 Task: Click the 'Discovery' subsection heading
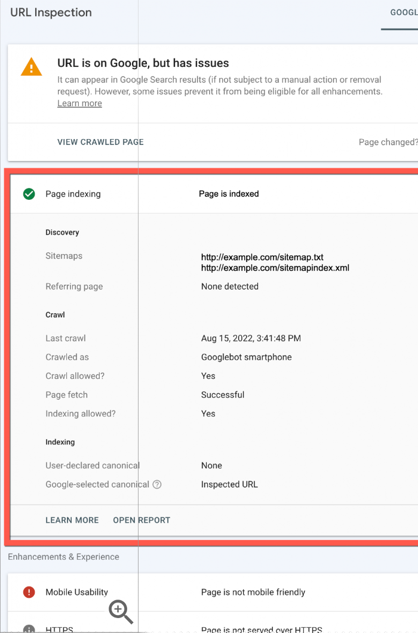click(x=62, y=233)
